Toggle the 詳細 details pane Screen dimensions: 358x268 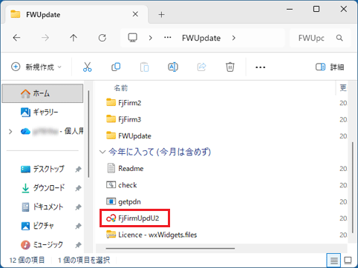coord(330,67)
